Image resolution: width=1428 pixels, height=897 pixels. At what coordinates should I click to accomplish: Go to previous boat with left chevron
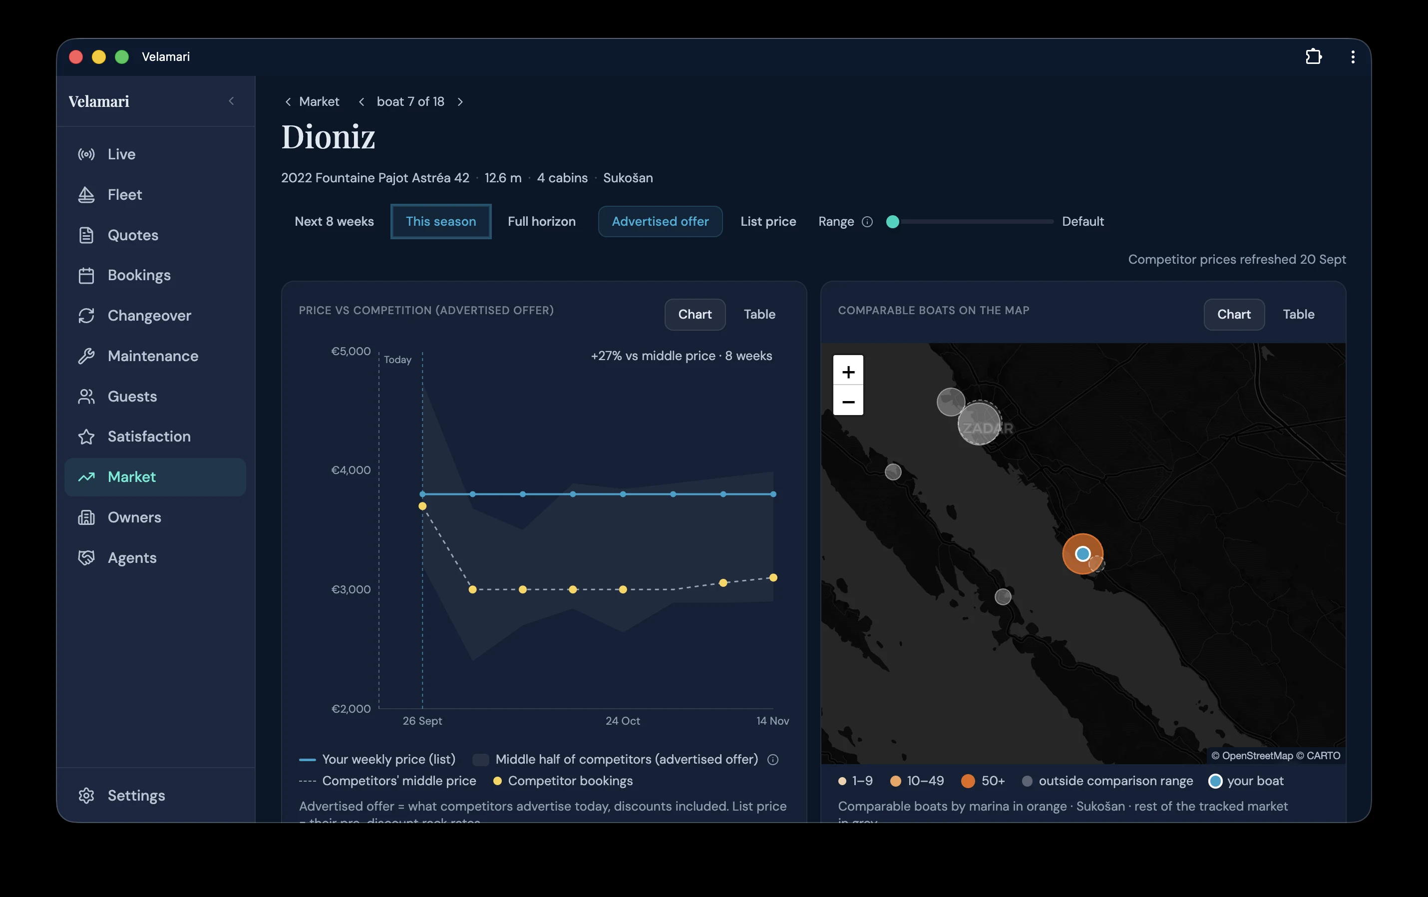point(361,102)
